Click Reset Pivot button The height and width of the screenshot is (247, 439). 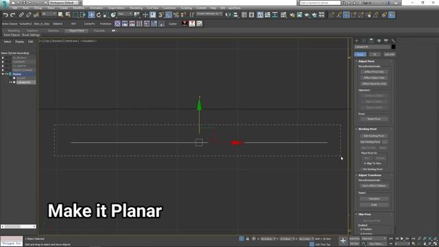(x=374, y=119)
